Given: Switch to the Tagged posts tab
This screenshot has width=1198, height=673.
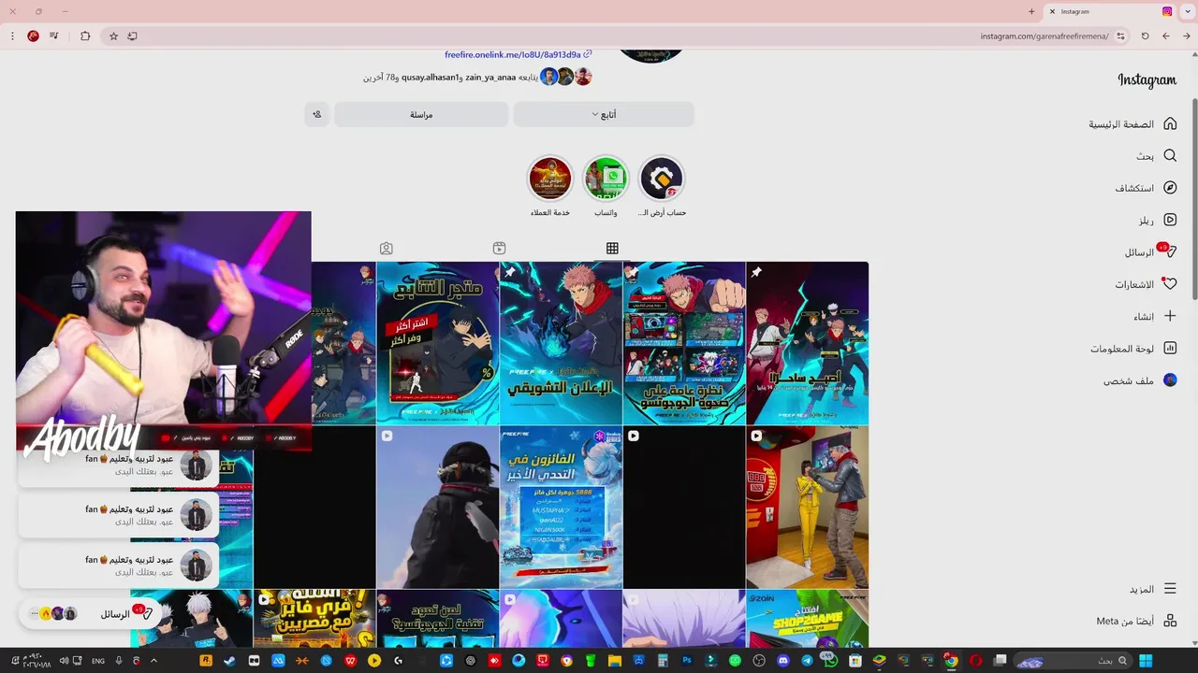Looking at the screenshot, I should click(386, 248).
